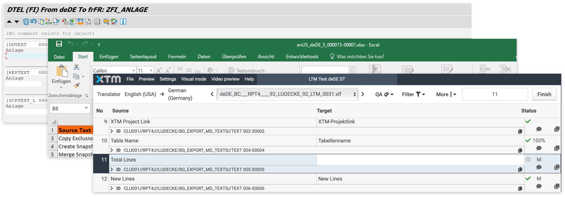The image size is (565, 197).
Task: Open the Visual mode menu in XTM
Action: tap(194, 79)
